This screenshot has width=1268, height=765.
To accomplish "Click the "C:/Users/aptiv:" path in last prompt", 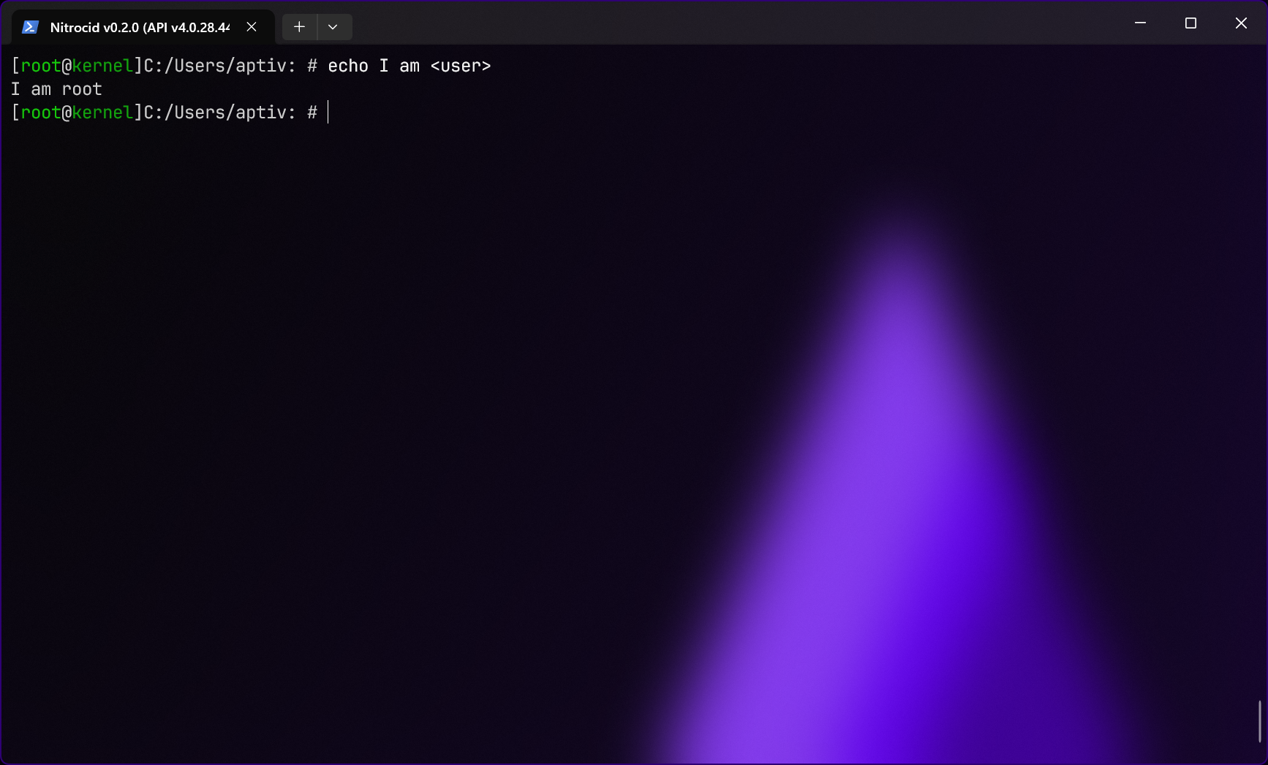I will [x=219, y=113].
